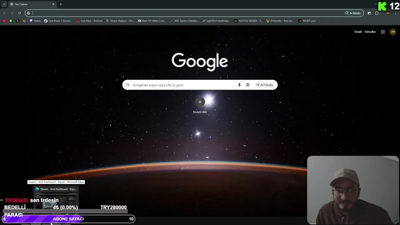Screen dimensions: 400x225
Task: Go back with the back arrow
Action: point(4,13)
